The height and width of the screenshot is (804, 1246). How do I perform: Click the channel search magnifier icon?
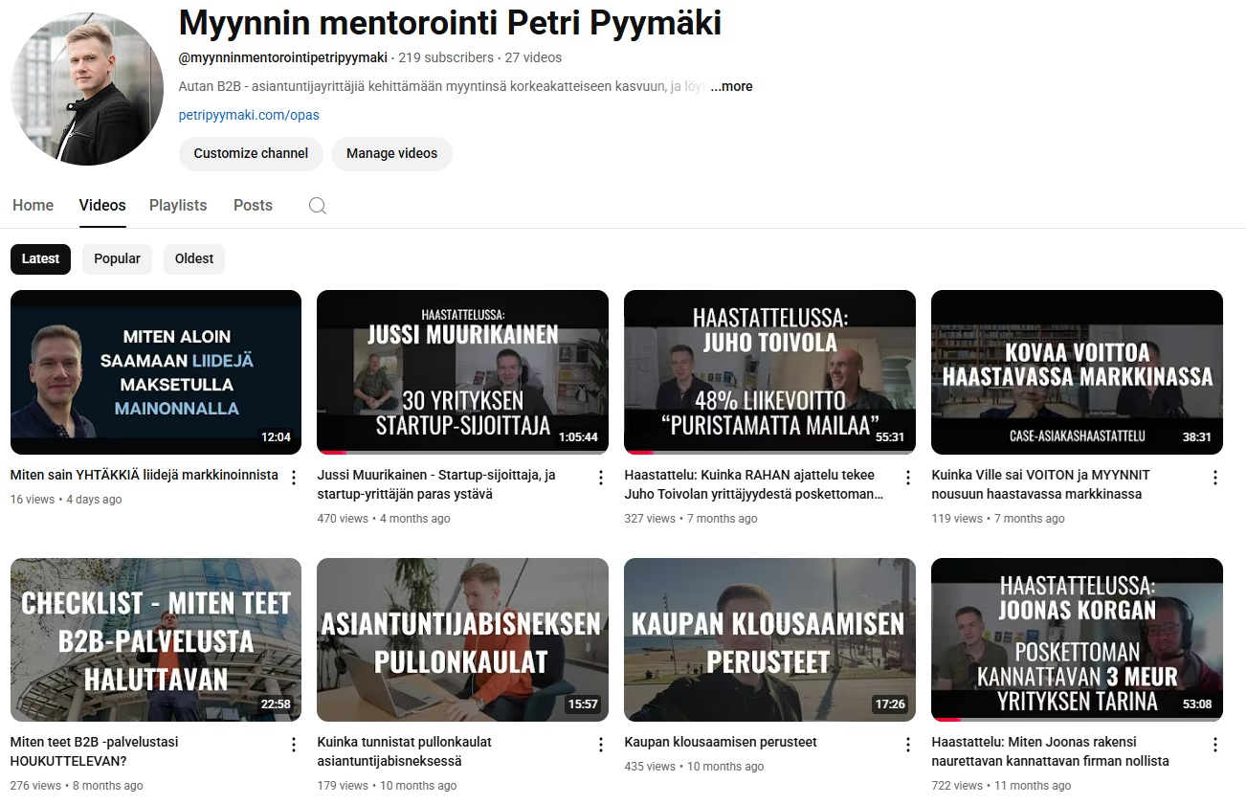coord(318,206)
